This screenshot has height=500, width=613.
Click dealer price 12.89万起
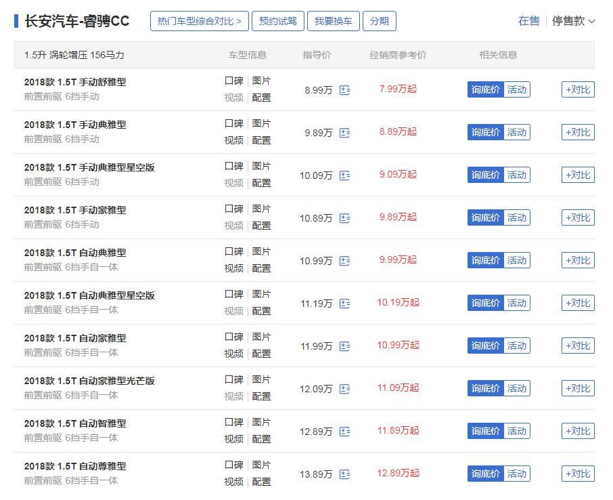[x=398, y=474]
